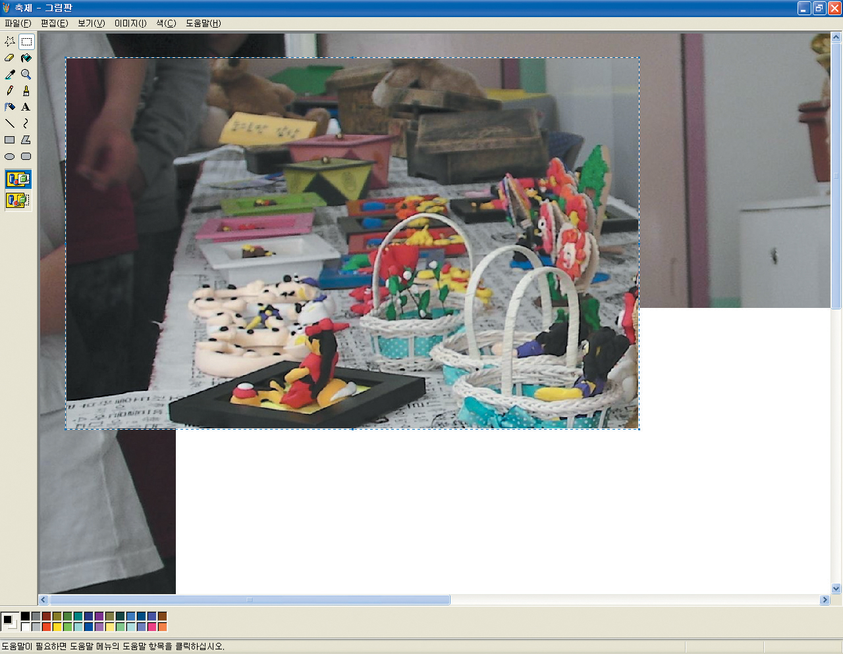Pick the Rounded Rectangle shape tool
The height and width of the screenshot is (654, 843).
point(26,157)
